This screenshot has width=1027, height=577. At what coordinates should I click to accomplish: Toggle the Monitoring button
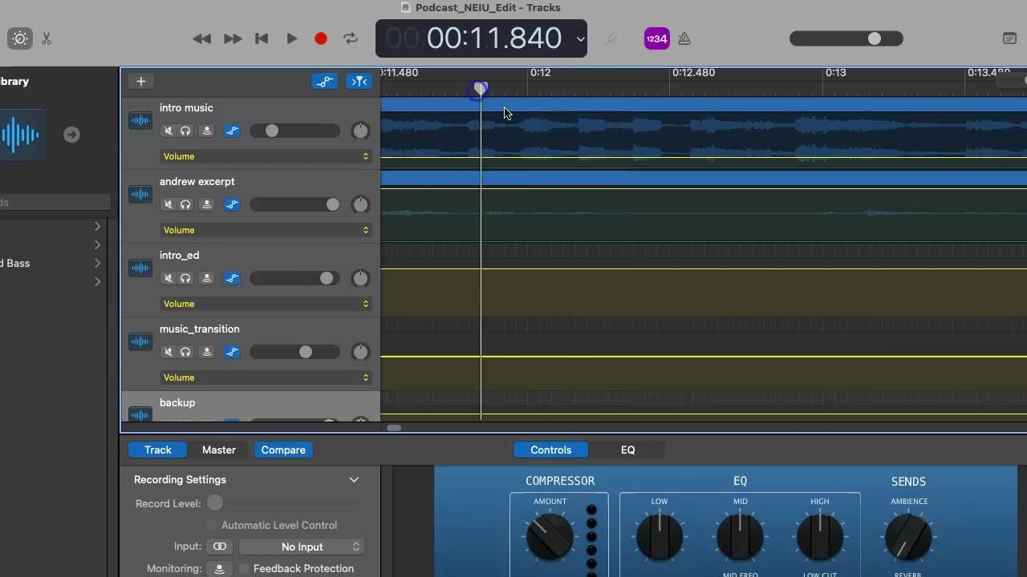point(219,569)
